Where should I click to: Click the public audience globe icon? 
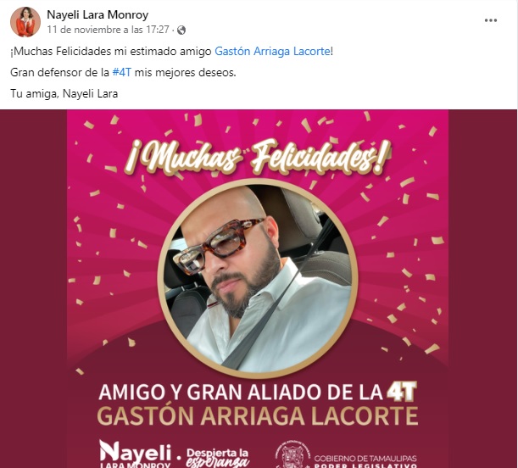pyautogui.click(x=181, y=30)
